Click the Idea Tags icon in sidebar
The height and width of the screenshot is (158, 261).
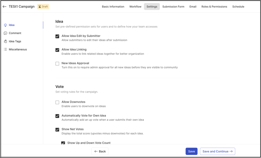pyautogui.click(x=5, y=41)
